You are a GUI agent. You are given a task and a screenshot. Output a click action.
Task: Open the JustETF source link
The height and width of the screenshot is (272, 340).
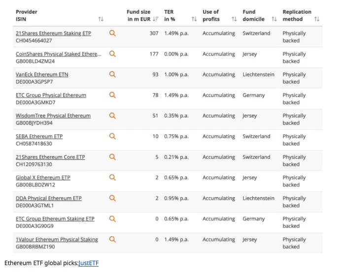(x=89, y=263)
